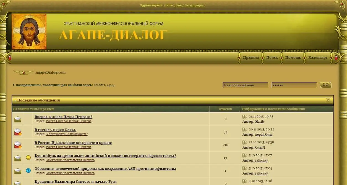
Task: Click the yellow smiley icon next to "Кто-нибудь из армян"
Action: point(28,158)
